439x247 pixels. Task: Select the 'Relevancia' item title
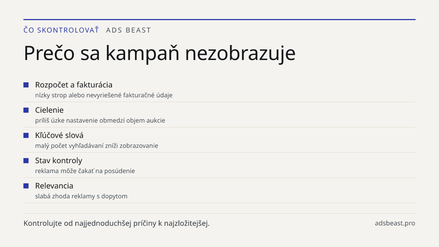coord(54,186)
